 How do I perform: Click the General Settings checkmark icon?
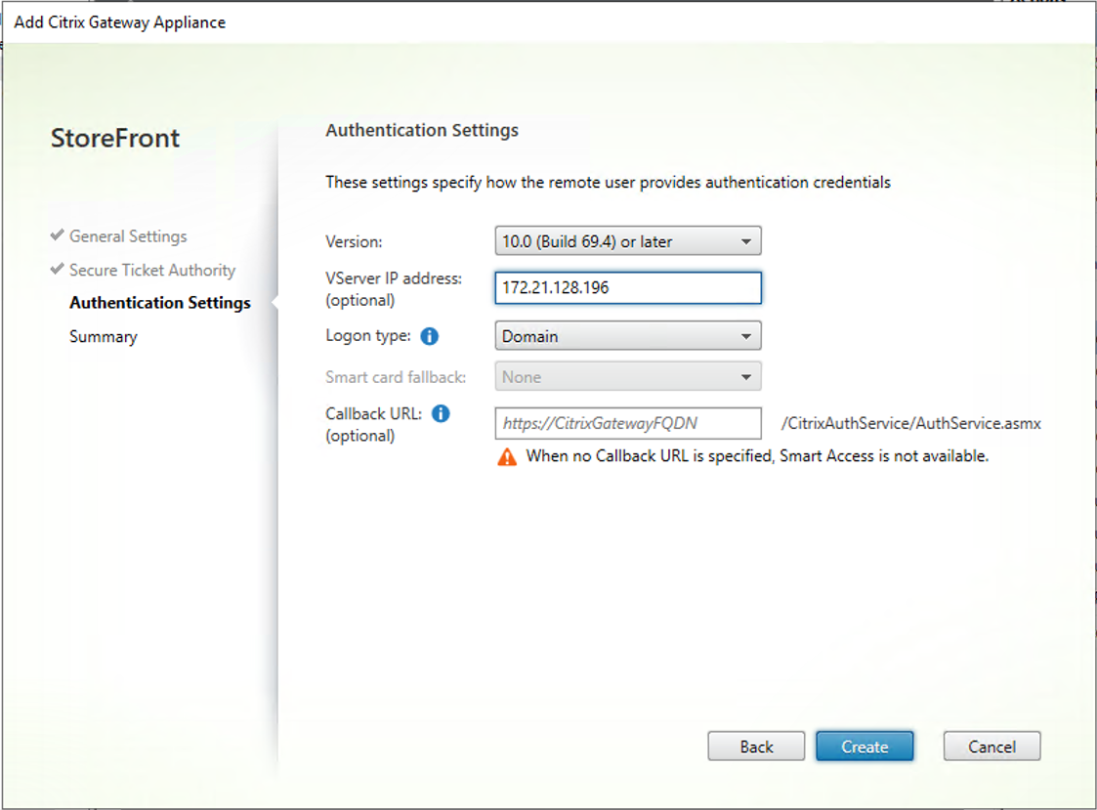tap(58, 235)
